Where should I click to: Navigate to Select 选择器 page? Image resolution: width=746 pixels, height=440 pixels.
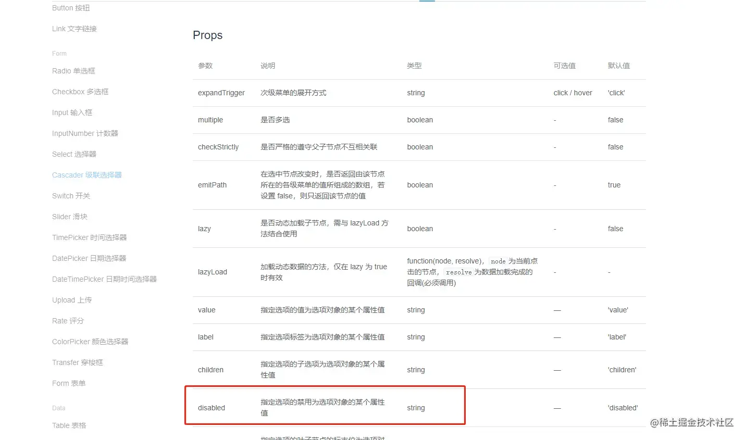74,154
